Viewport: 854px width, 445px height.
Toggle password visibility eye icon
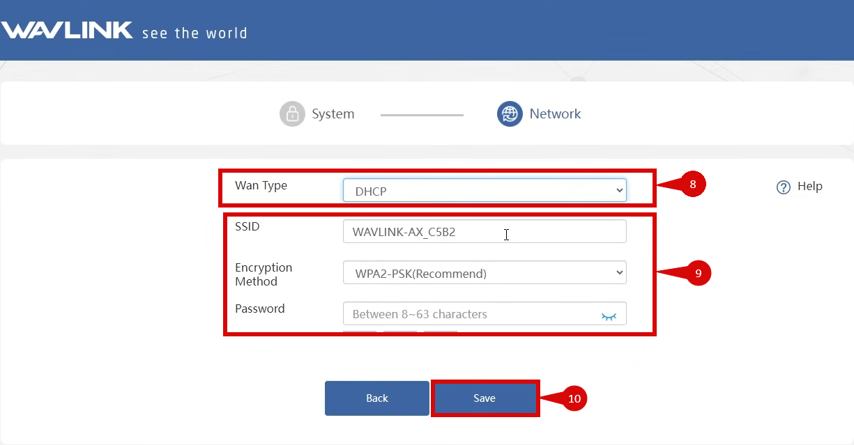point(609,315)
